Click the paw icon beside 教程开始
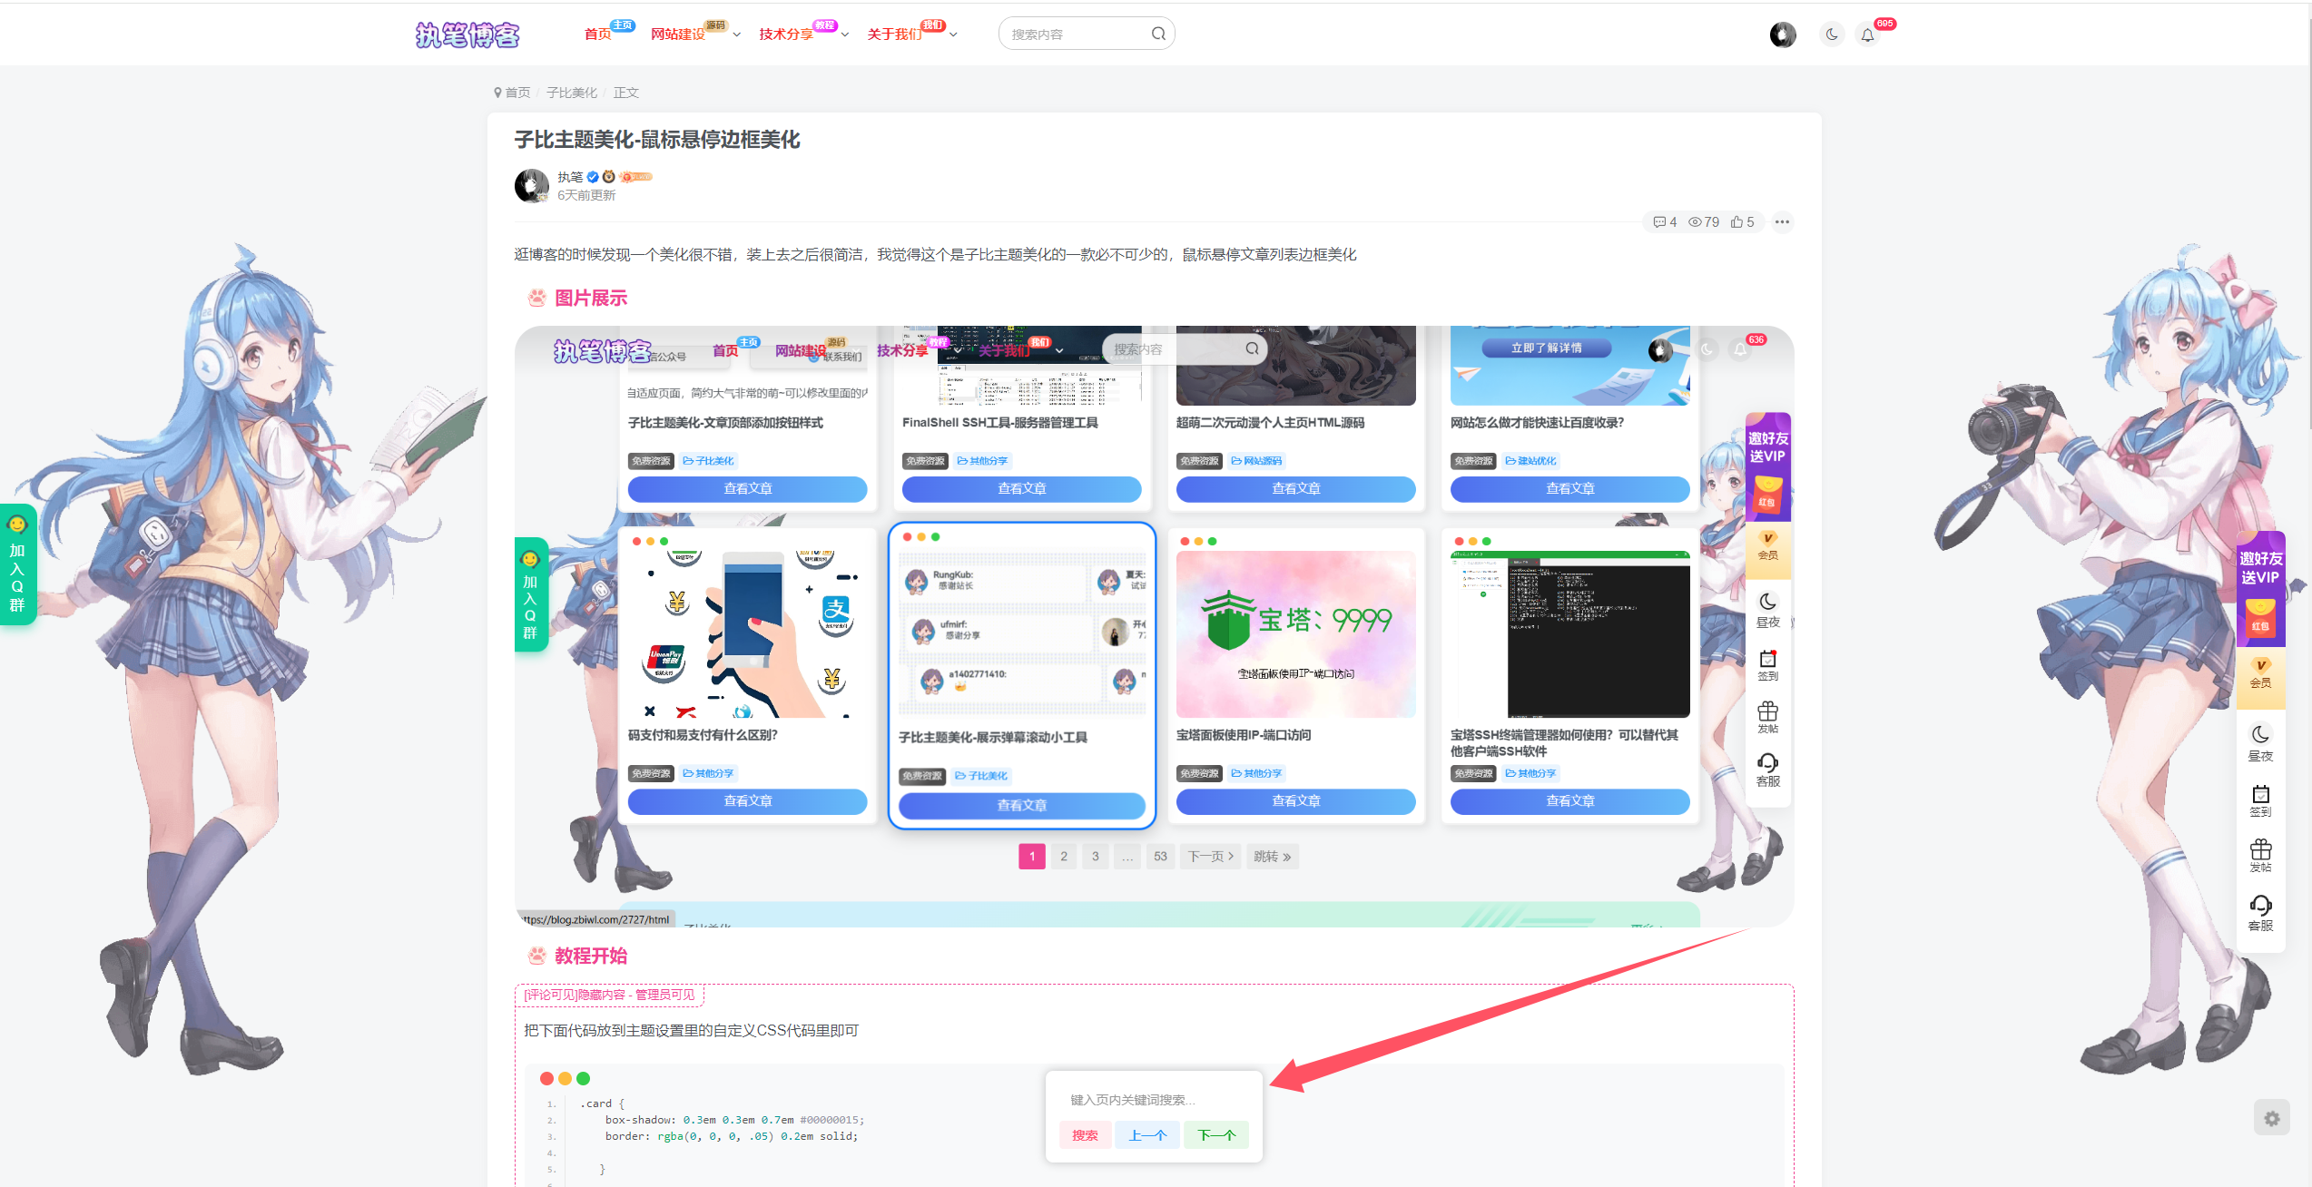Screen dimensions: 2312x1187 537,956
